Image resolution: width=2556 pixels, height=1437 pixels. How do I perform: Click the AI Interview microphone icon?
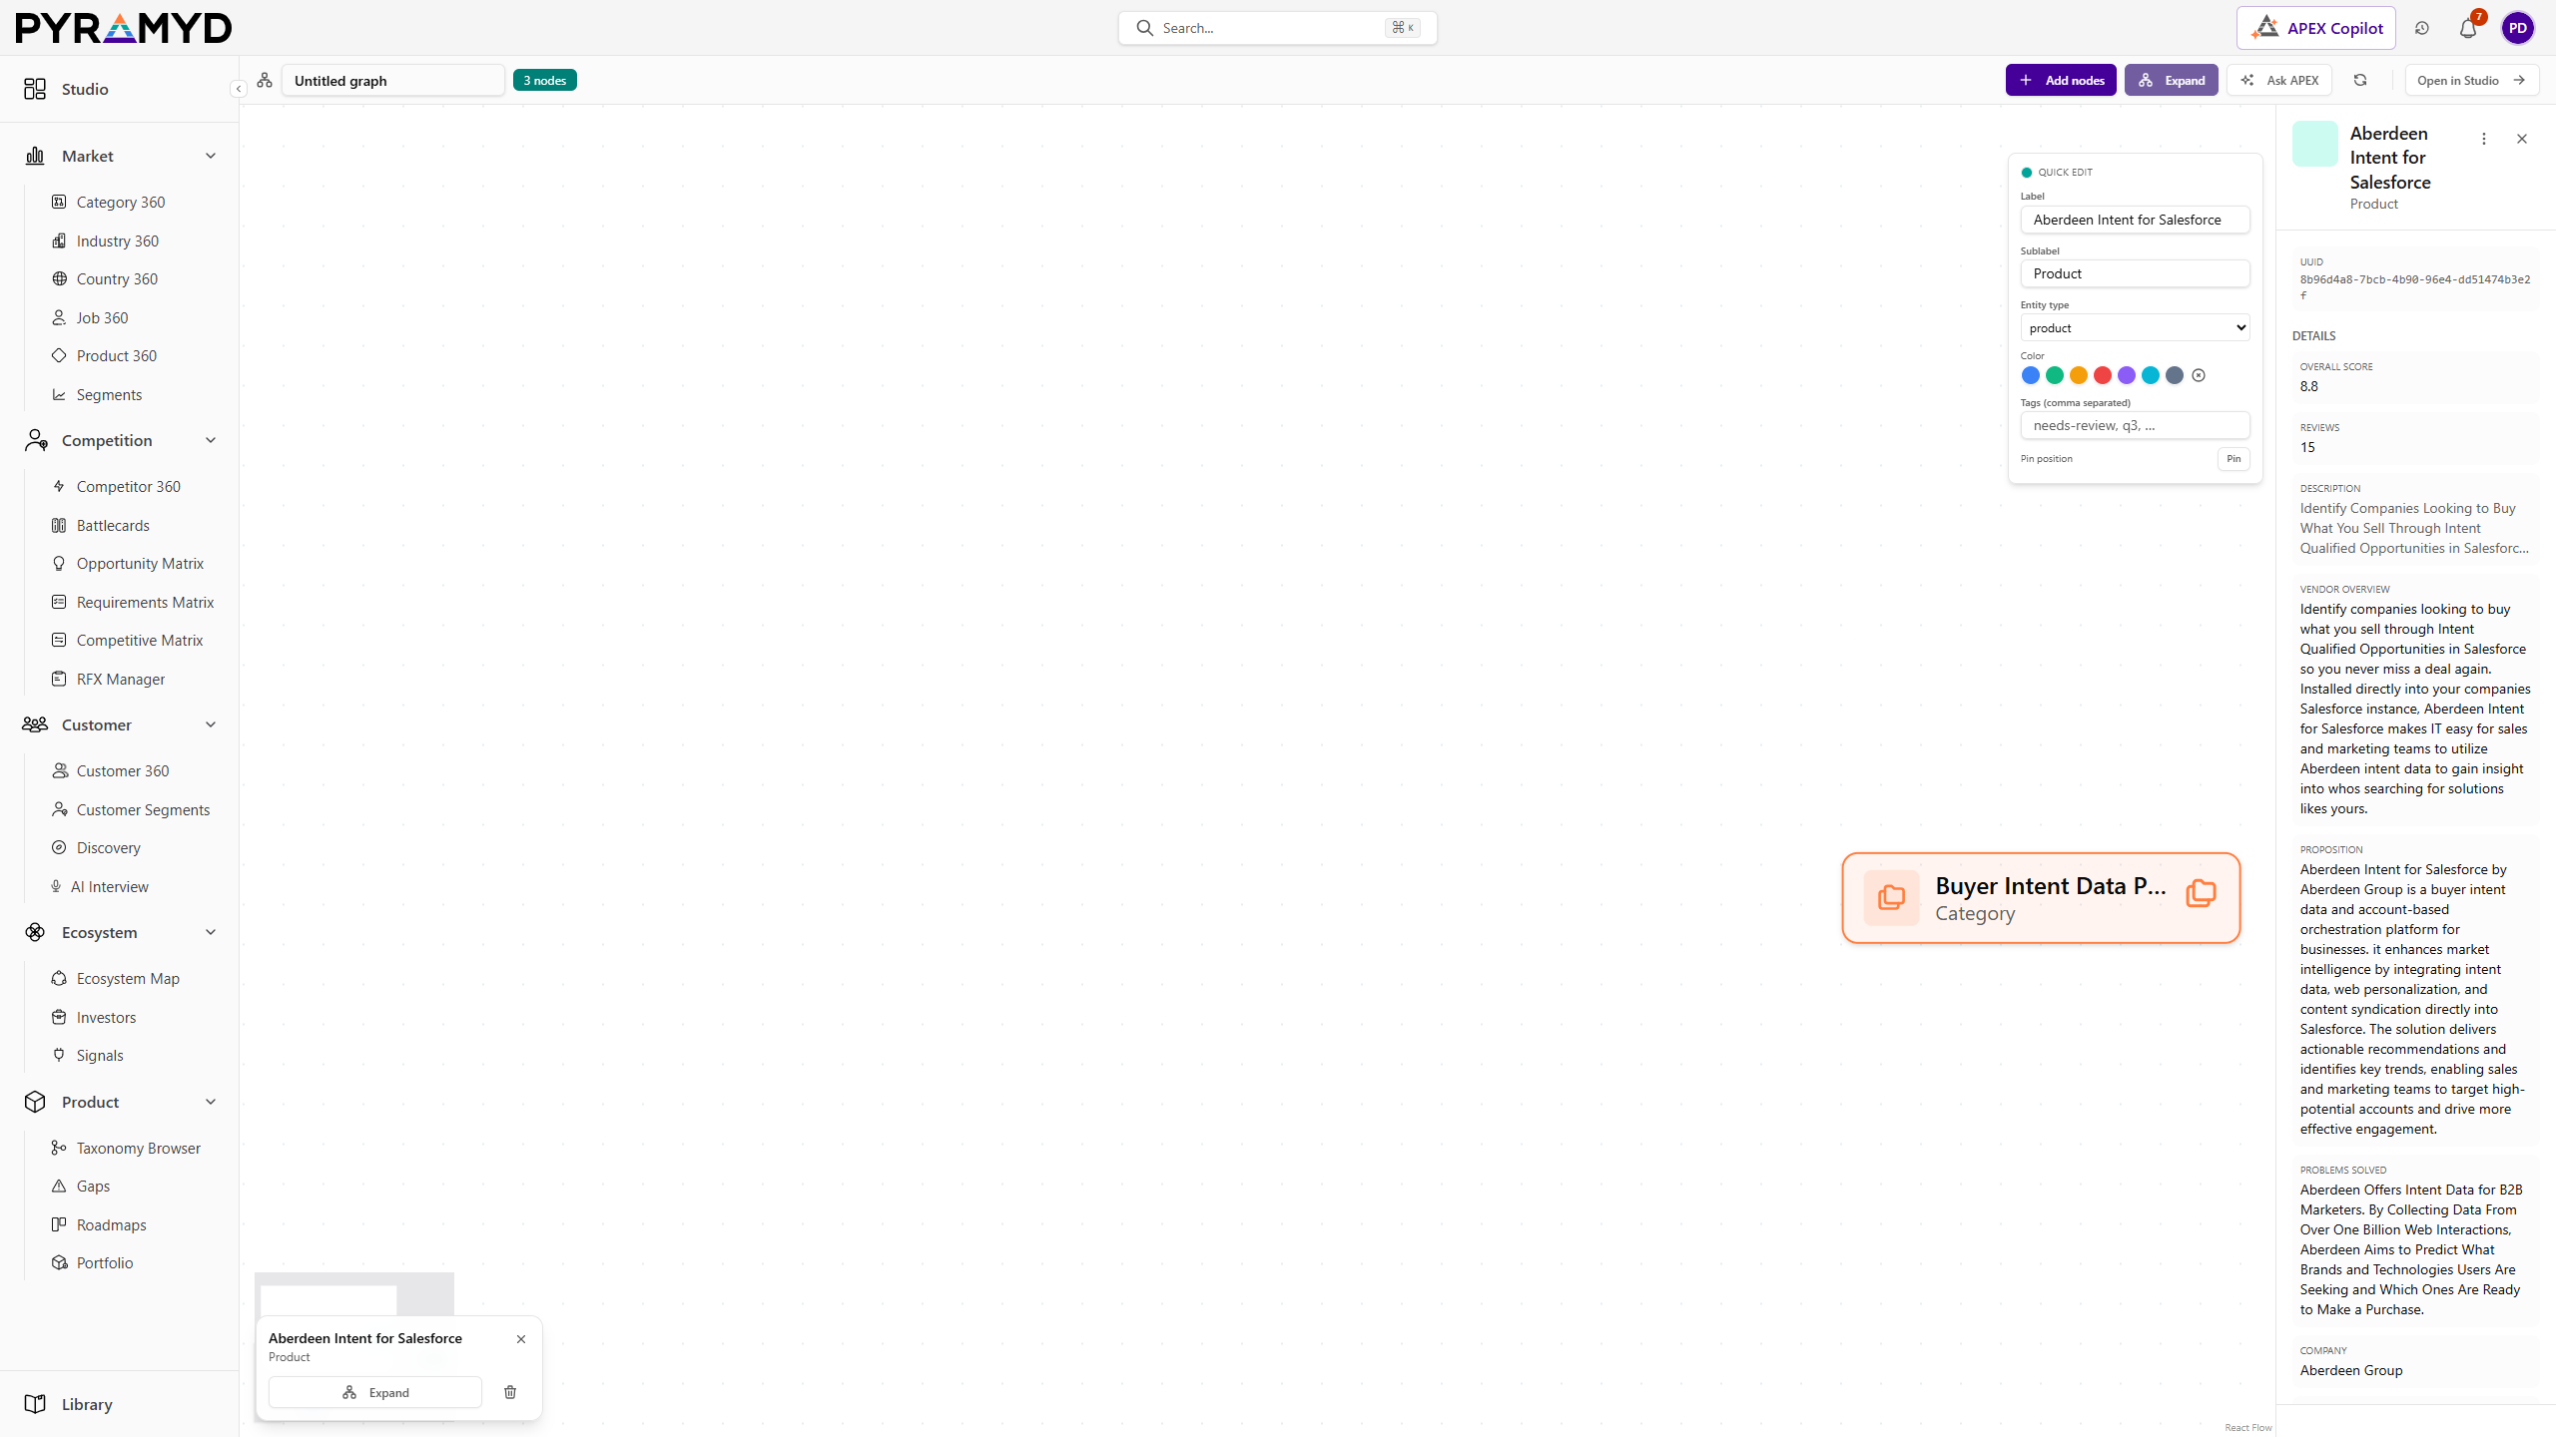[56, 886]
